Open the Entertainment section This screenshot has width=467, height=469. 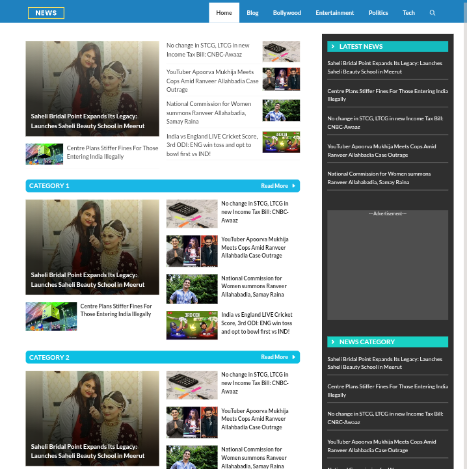point(335,12)
